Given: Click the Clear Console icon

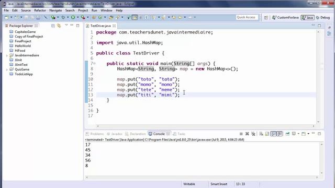Looking at the screenshot, I should click(x=261, y=134).
